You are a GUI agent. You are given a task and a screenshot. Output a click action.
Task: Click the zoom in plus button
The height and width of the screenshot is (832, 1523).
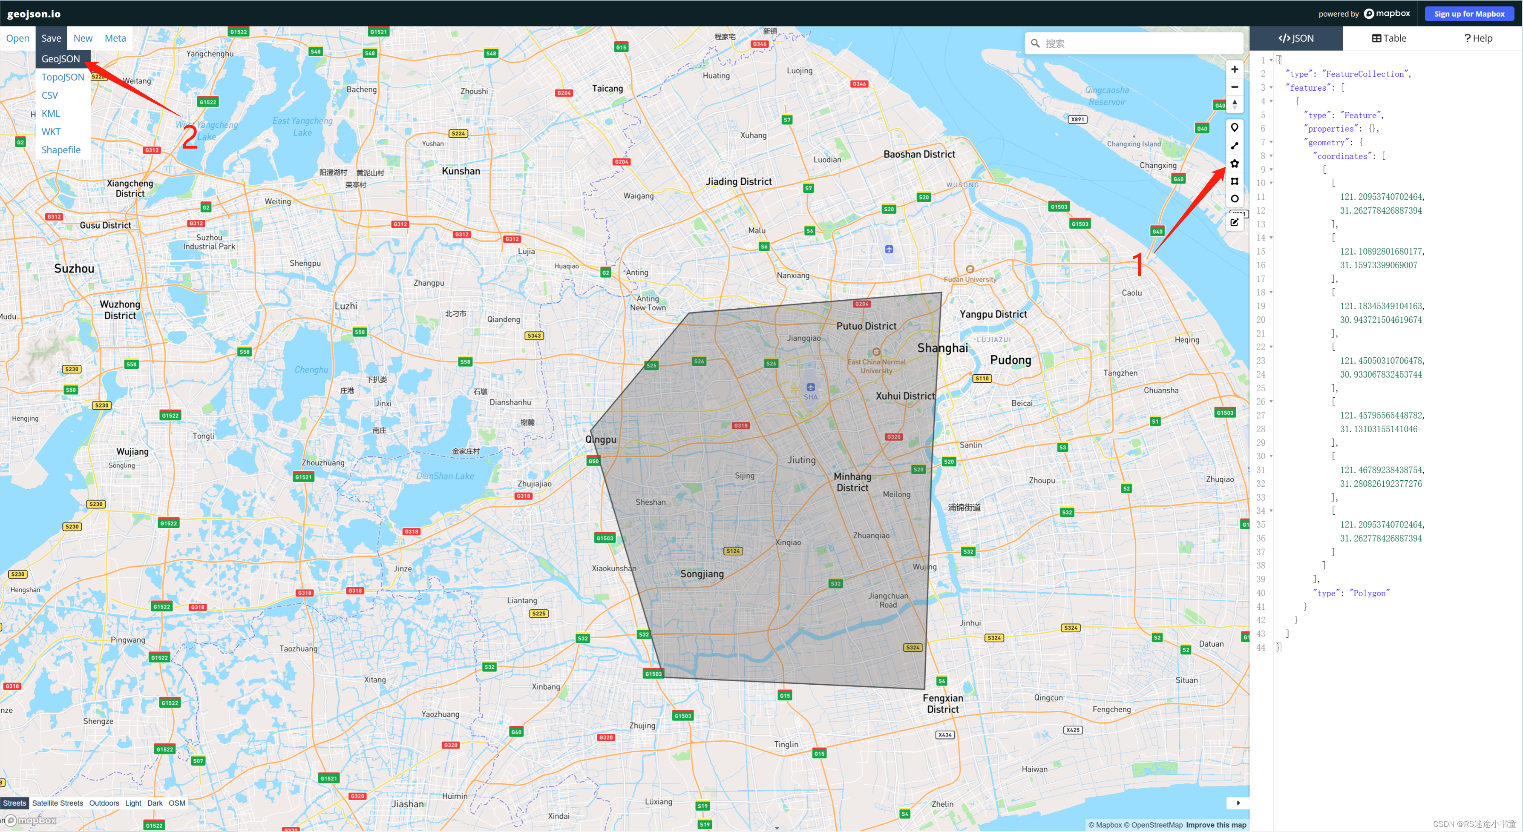pyautogui.click(x=1235, y=69)
